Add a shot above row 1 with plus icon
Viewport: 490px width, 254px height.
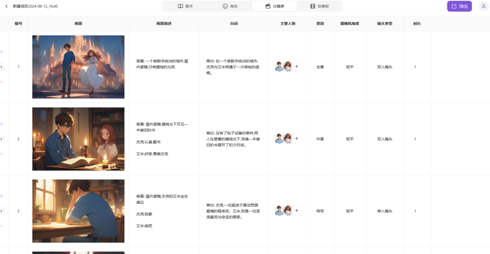1,52
